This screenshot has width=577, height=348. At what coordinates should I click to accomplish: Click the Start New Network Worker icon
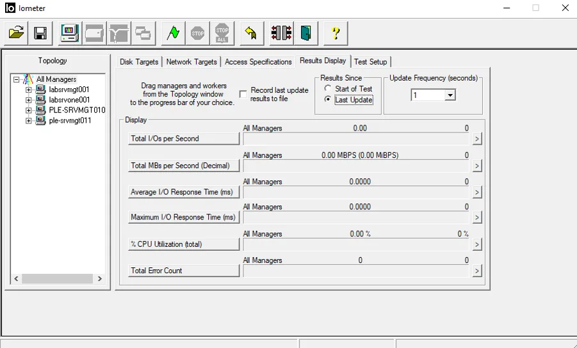coord(118,33)
